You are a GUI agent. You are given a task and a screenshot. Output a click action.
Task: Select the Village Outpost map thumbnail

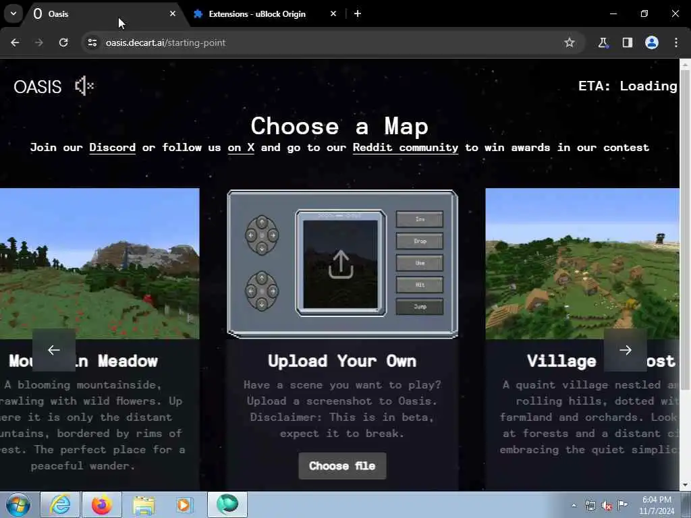582,264
